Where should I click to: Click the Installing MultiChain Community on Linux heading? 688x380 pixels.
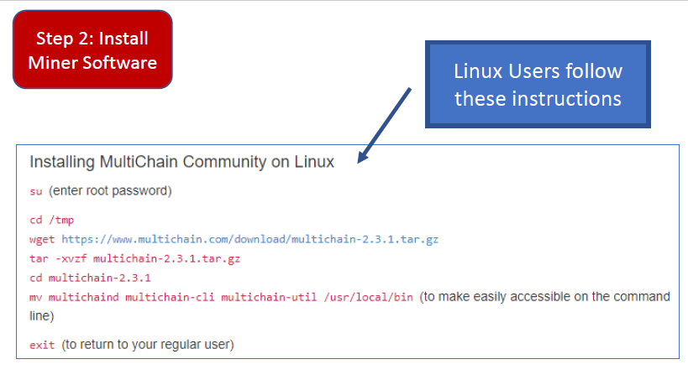tap(181, 162)
